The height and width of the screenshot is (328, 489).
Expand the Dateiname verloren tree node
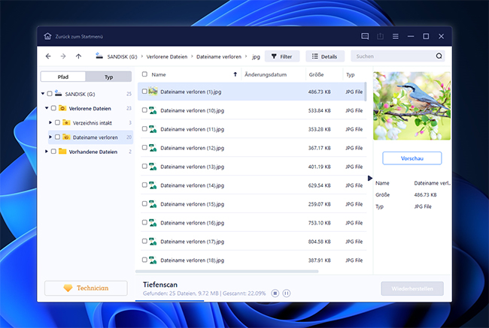point(50,137)
